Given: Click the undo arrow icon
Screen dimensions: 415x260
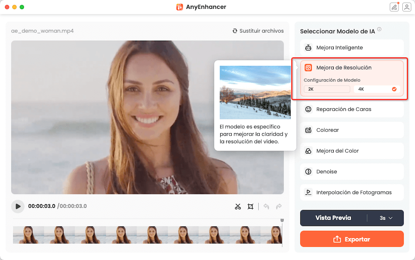Looking at the screenshot, I should coord(266,207).
